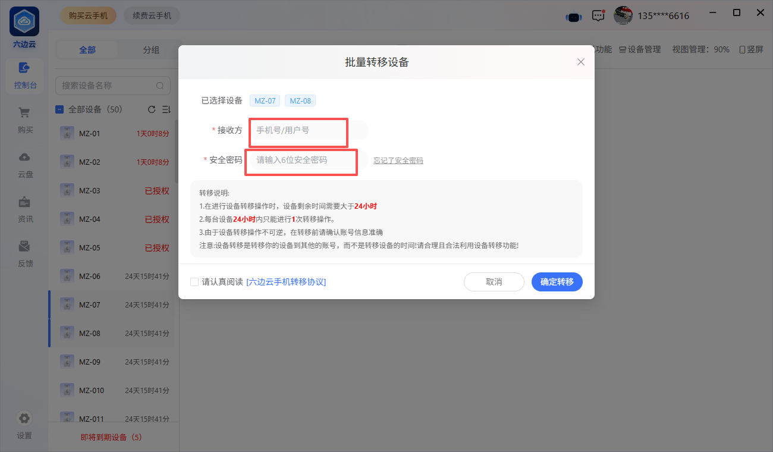Click the refresh icon beside 全部设备

click(x=152, y=109)
